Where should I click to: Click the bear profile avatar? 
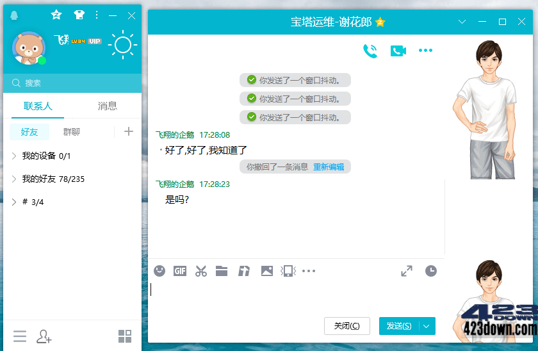pos(29,48)
